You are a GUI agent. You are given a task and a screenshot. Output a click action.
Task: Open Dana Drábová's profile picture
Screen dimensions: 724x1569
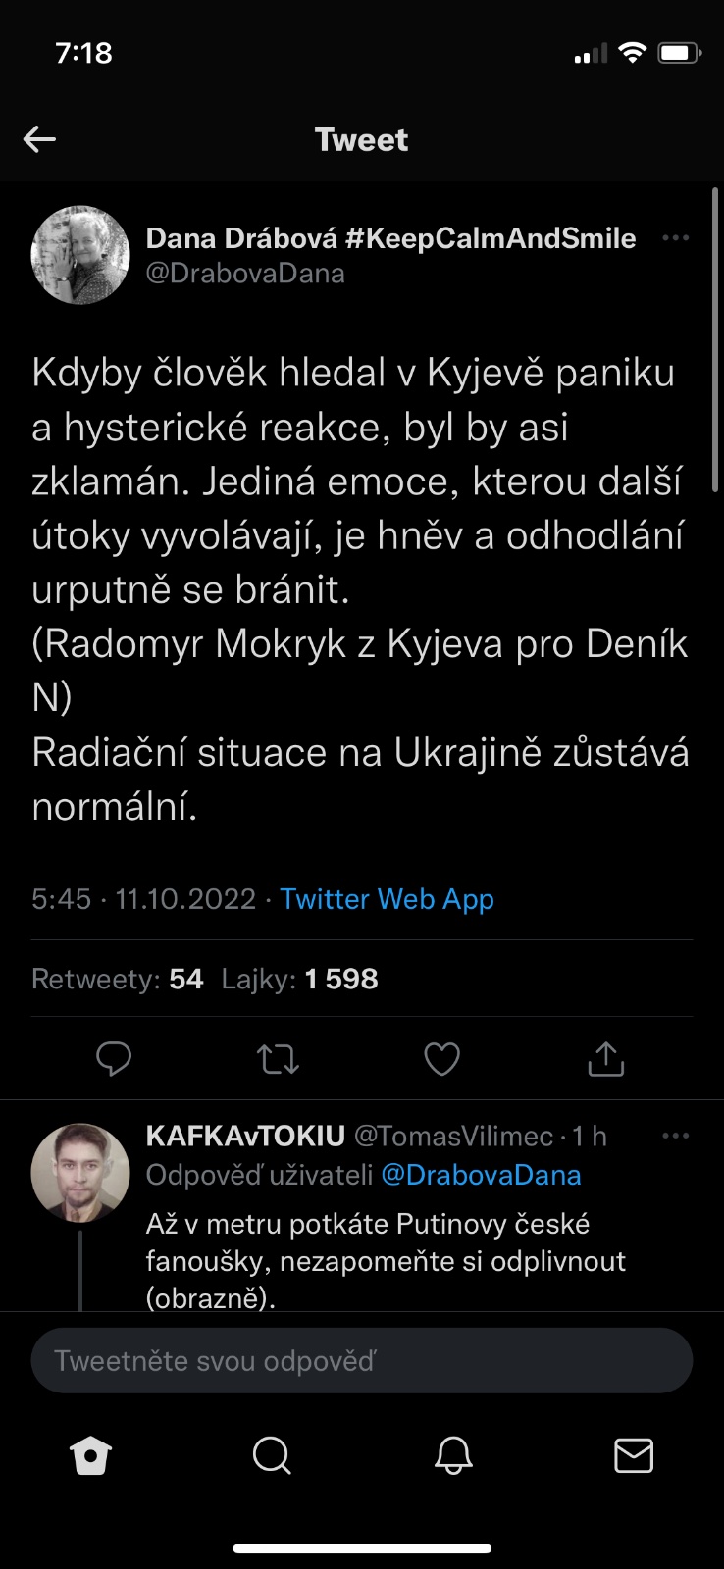click(80, 255)
